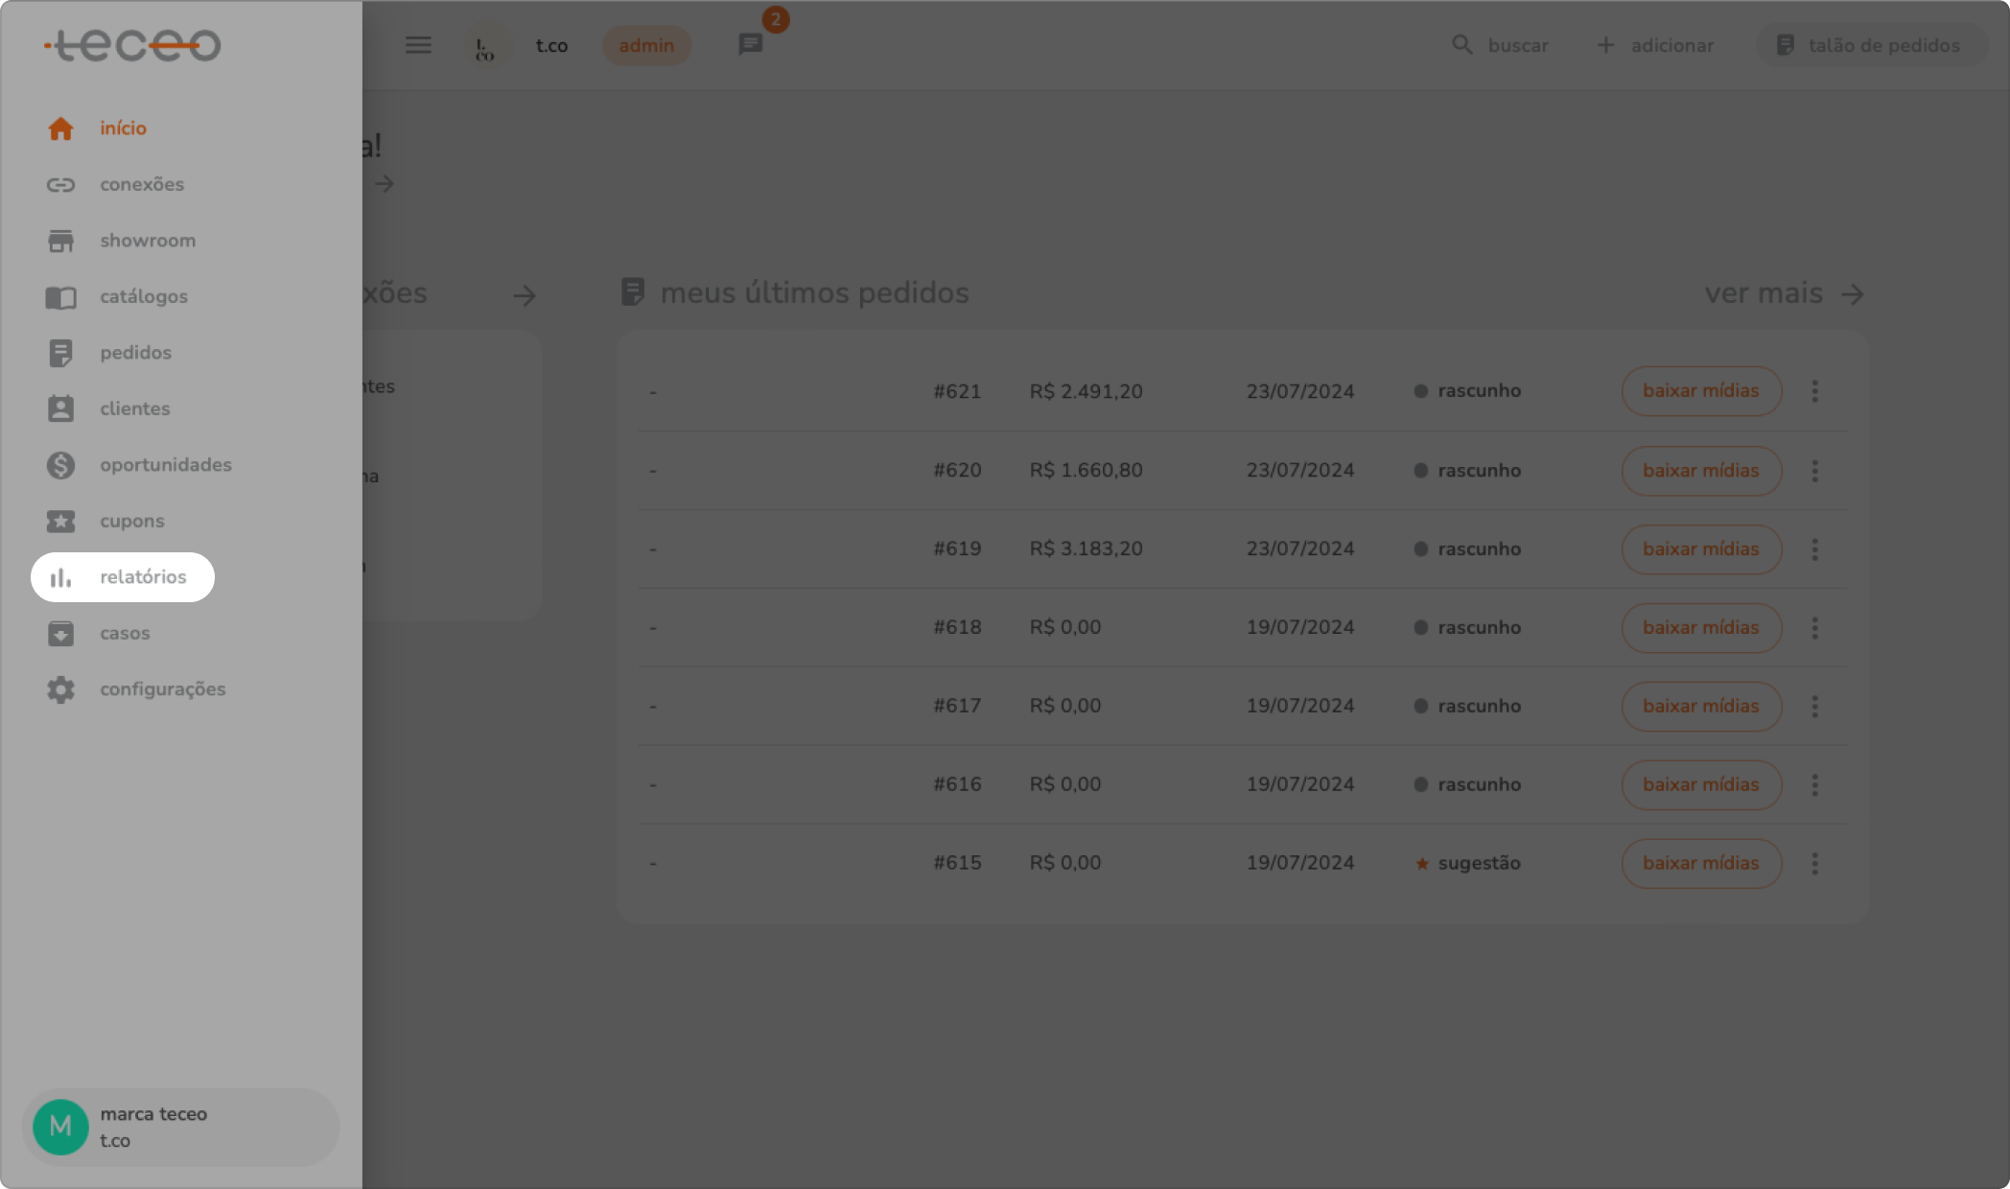The width and height of the screenshot is (2010, 1189).
Task: Click the oportunidades dollar icon
Action: (x=60, y=465)
